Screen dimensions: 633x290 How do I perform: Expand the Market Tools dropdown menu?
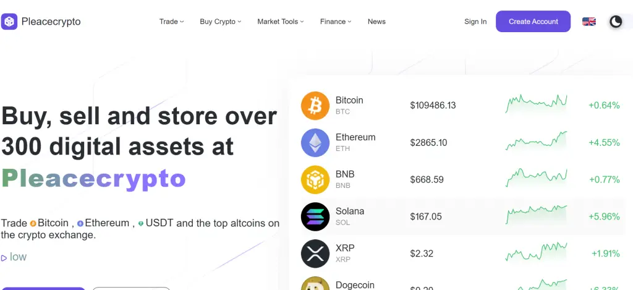(281, 22)
